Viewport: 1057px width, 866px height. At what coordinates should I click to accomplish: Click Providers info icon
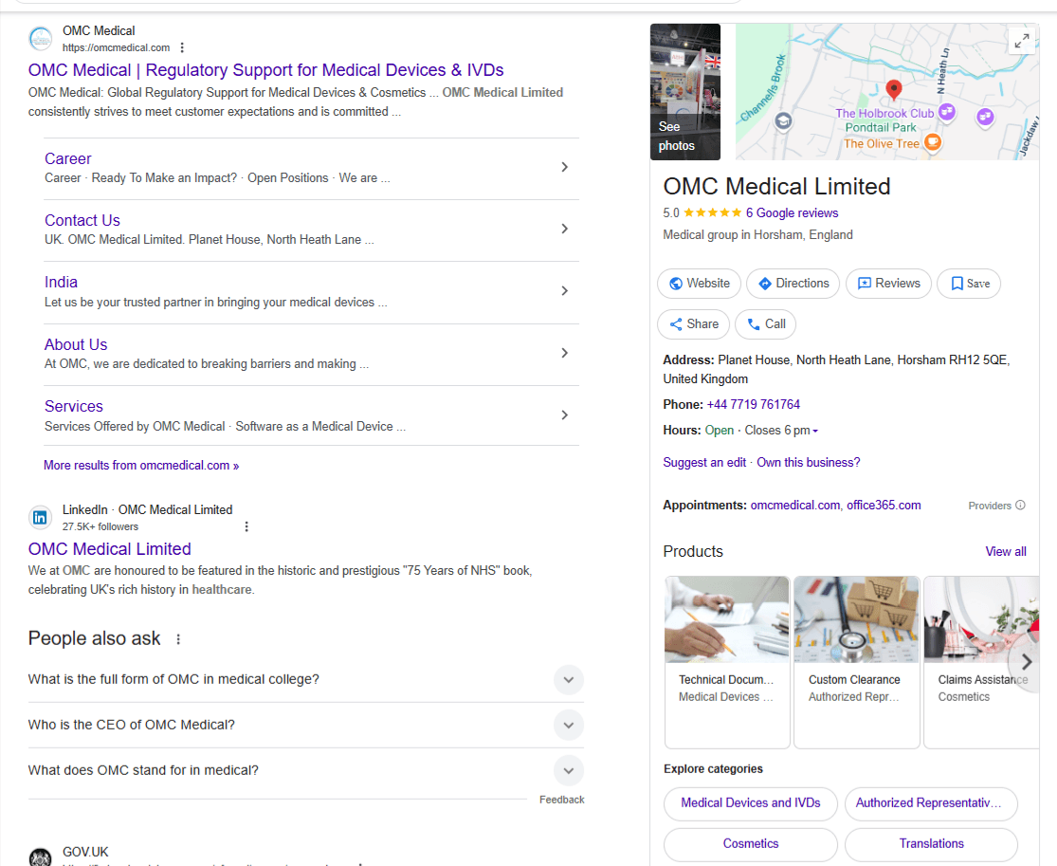pyautogui.click(x=1021, y=506)
